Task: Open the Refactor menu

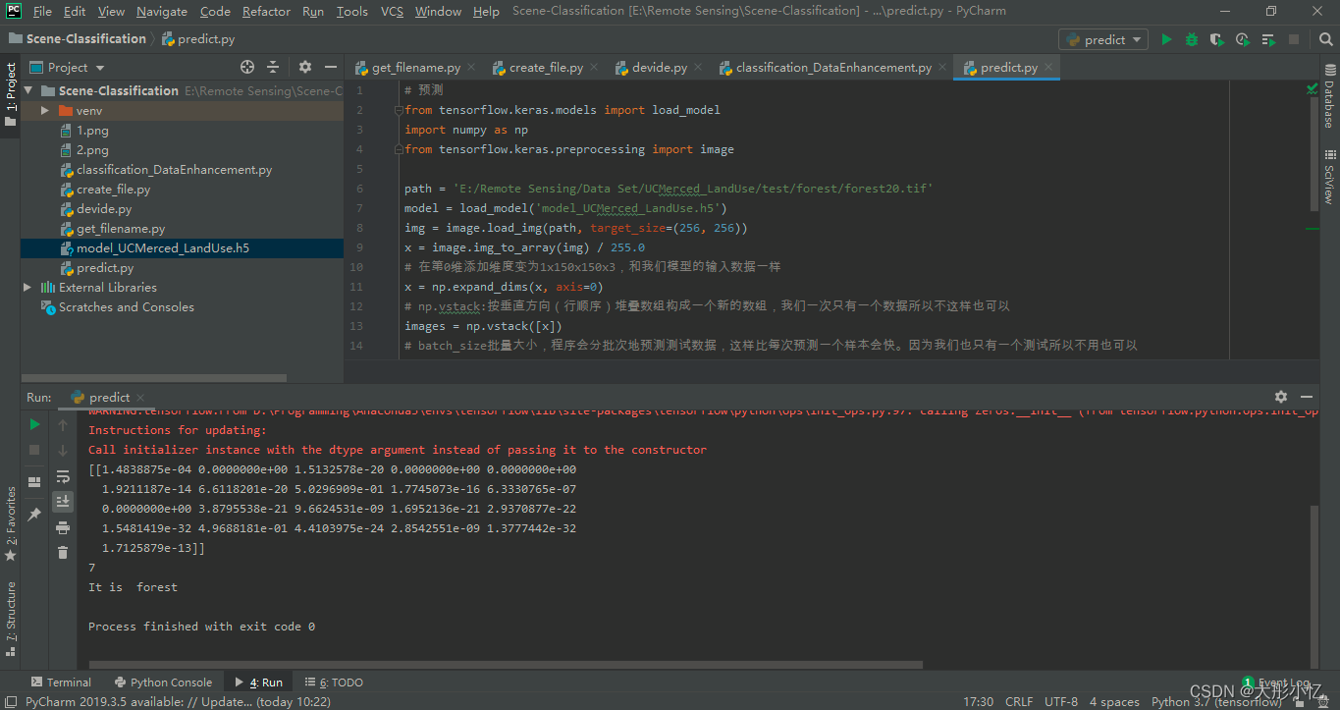Action: [266, 11]
